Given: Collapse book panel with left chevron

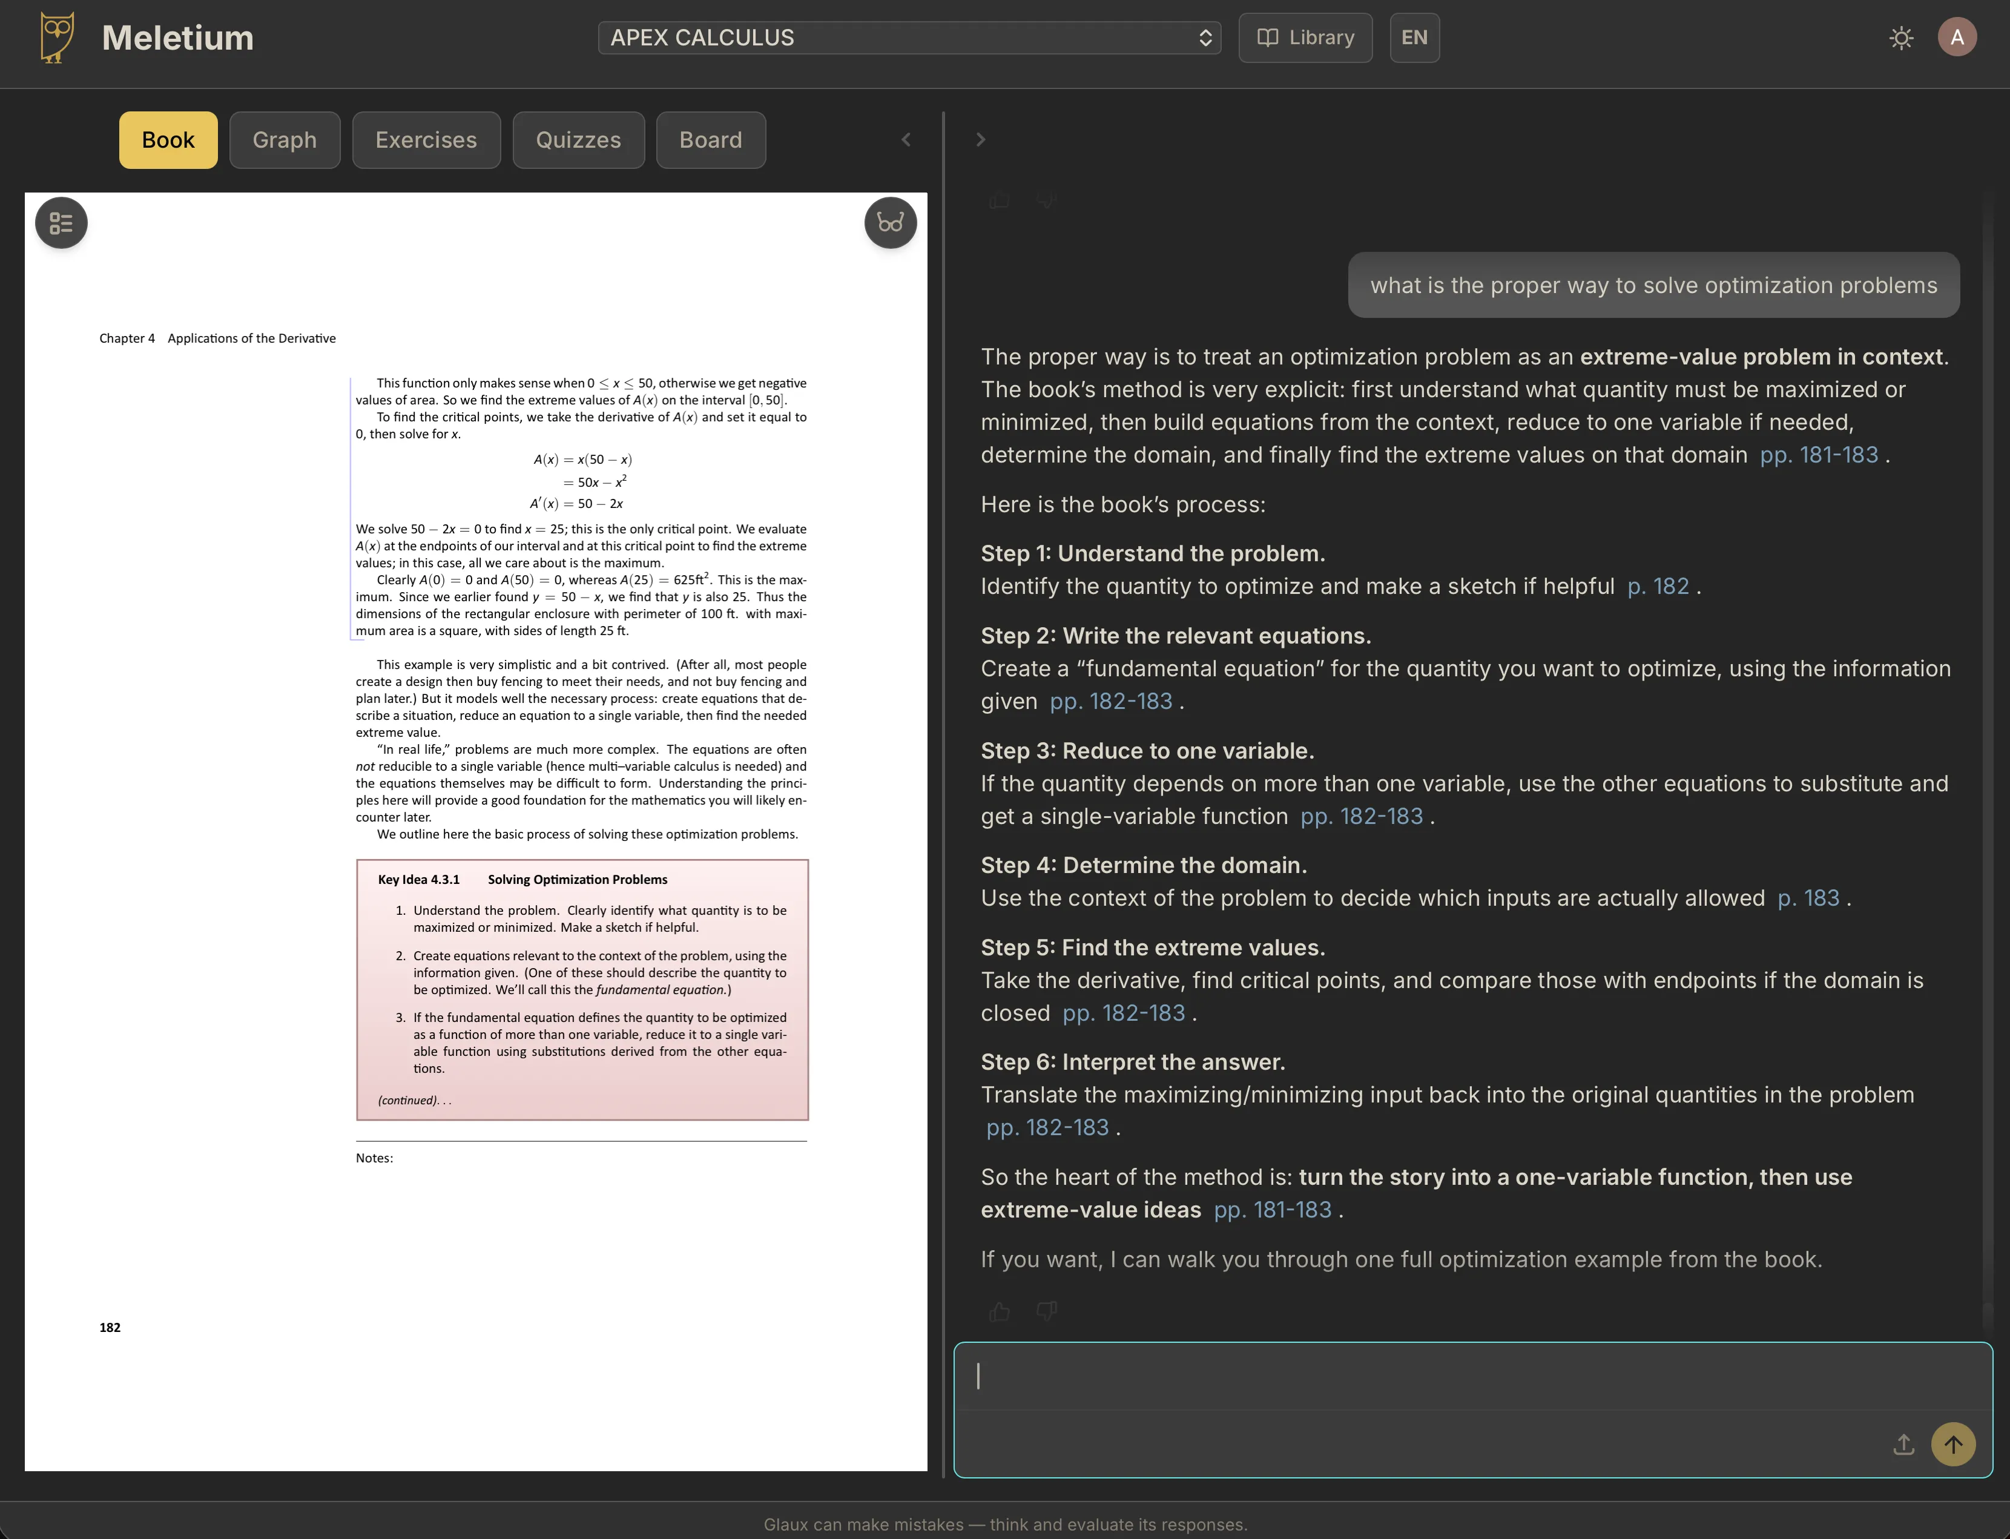Looking at the screenshot, I should 906,139.
